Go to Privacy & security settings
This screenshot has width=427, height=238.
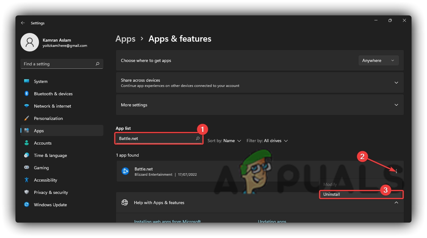click(x=51, y=192)
